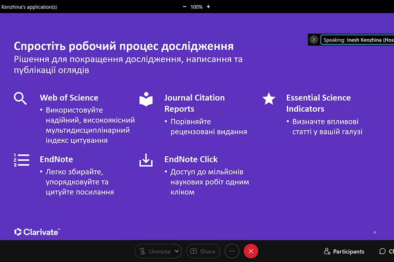Click the EndNote Click download icon

tap(146, 160)
